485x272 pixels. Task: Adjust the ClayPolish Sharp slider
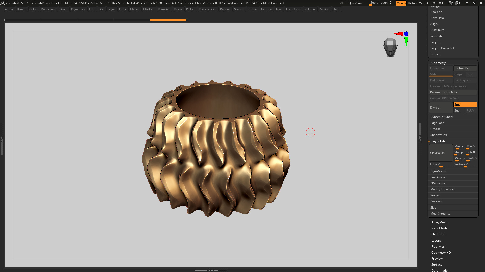point(459,153)
